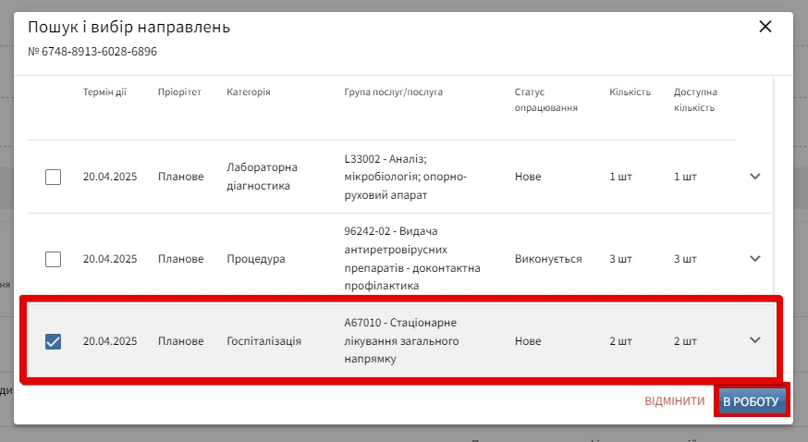
Task: Select the Процедура referral checkbox
Action: (x=54, y=259)
